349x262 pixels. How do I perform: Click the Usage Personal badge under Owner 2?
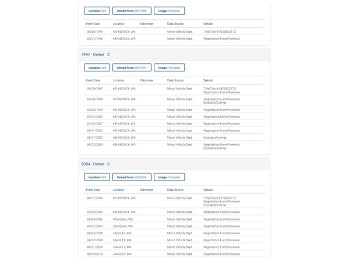pos(169,68)
